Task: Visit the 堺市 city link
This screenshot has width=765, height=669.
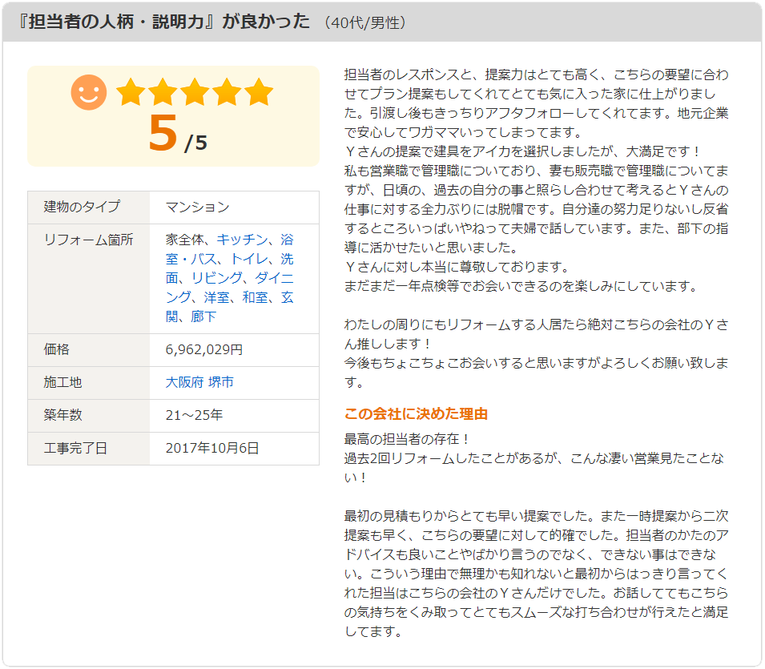Action: pos(221,382)
